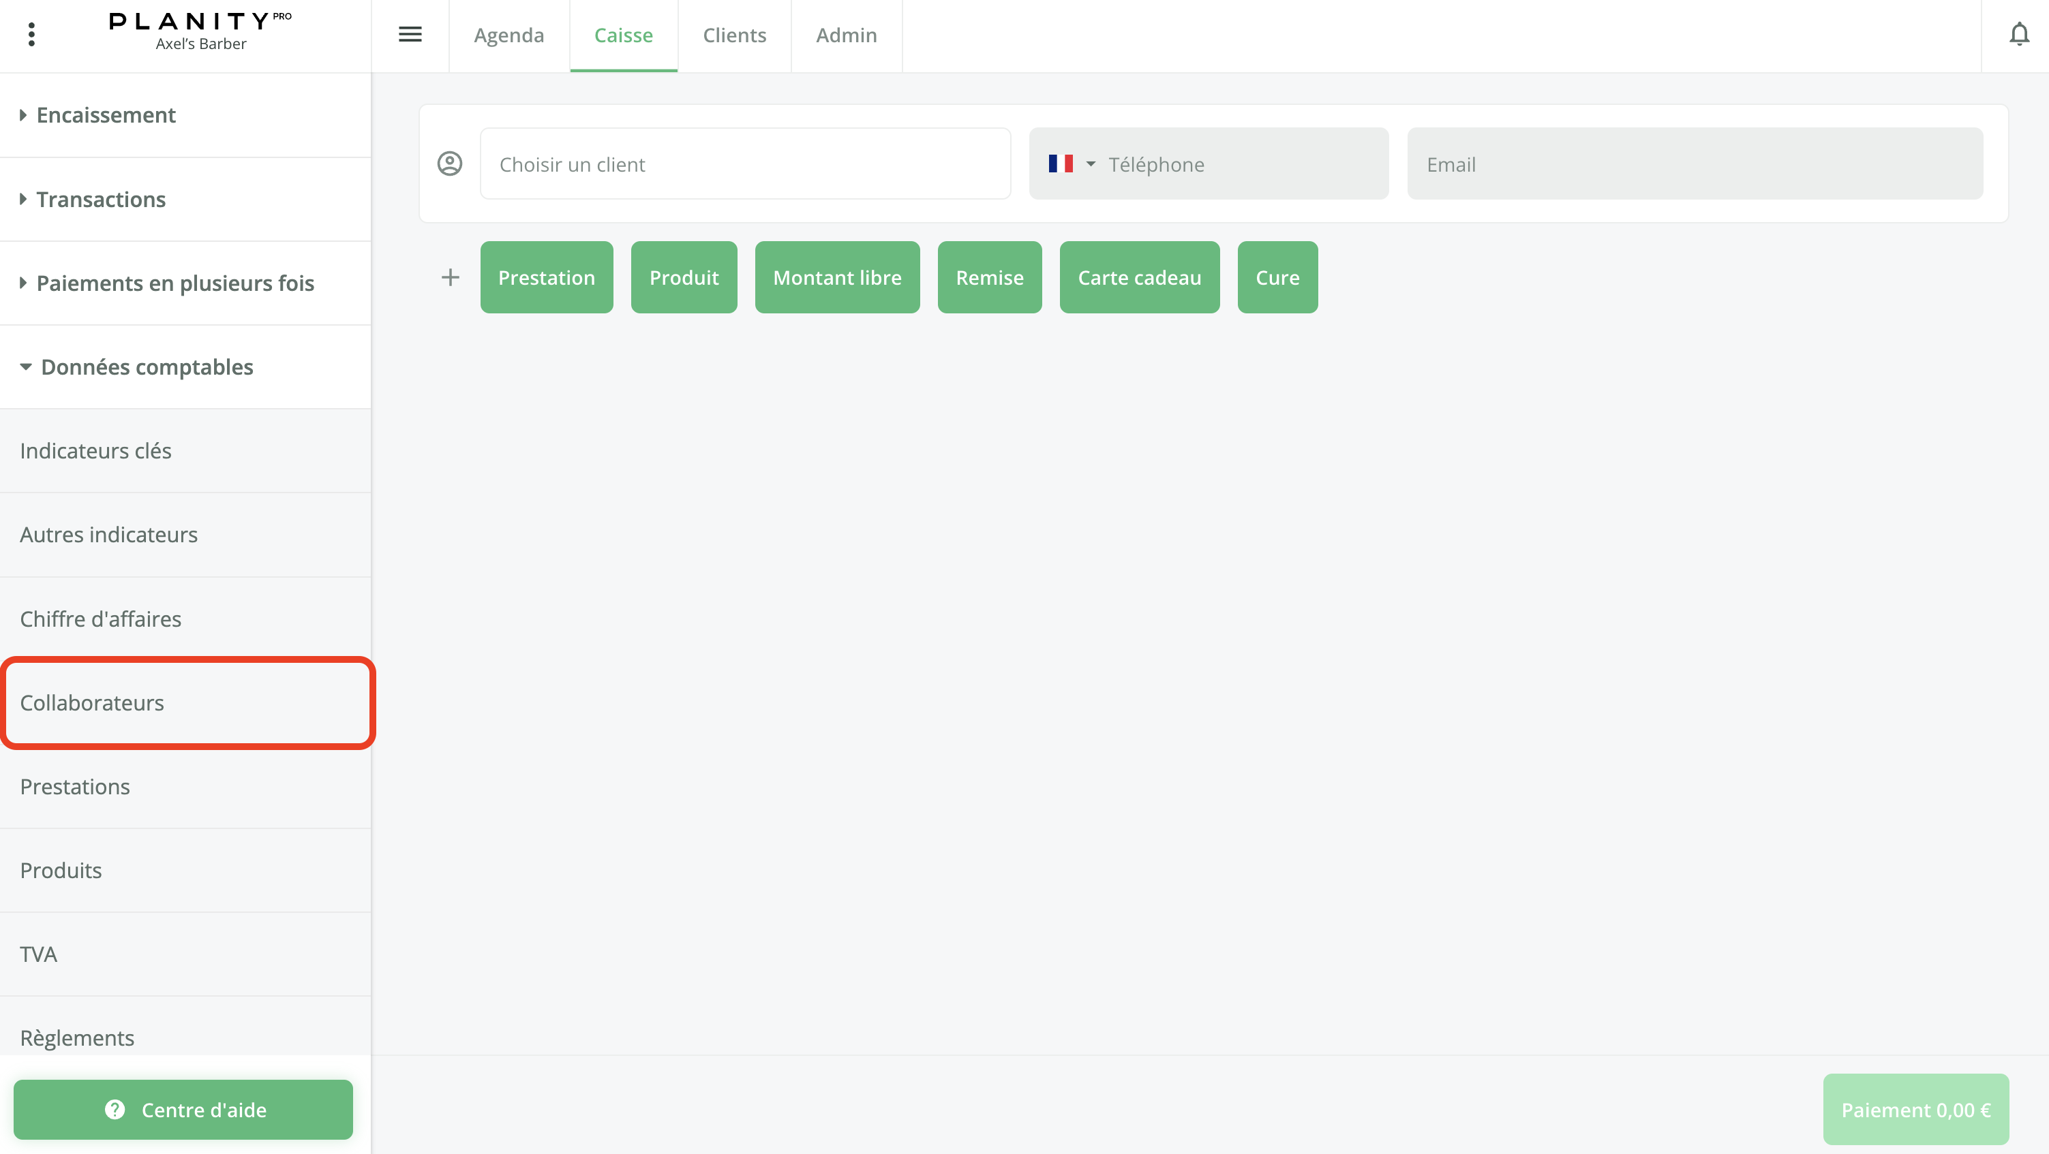Click the plus add-item icon

[x=449, y=277]
